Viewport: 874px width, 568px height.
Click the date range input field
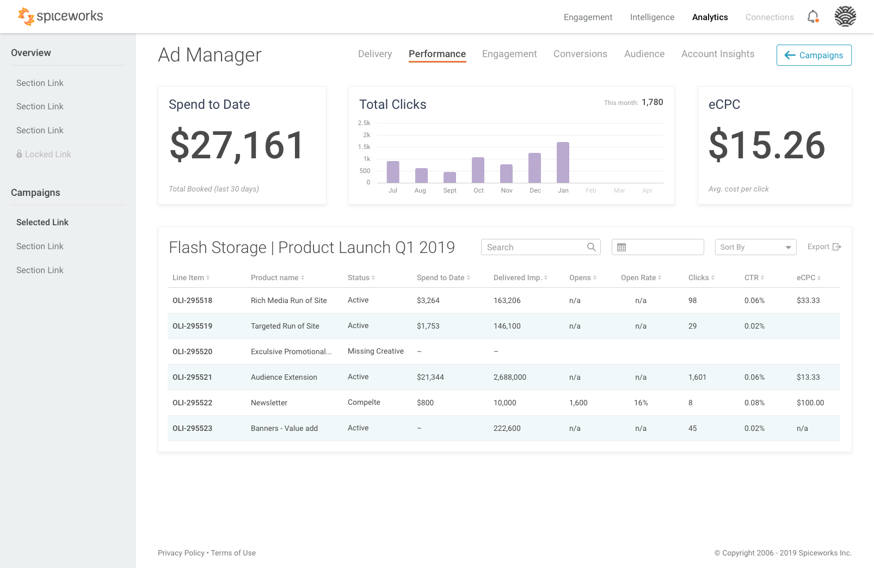(x=658, y=247)
